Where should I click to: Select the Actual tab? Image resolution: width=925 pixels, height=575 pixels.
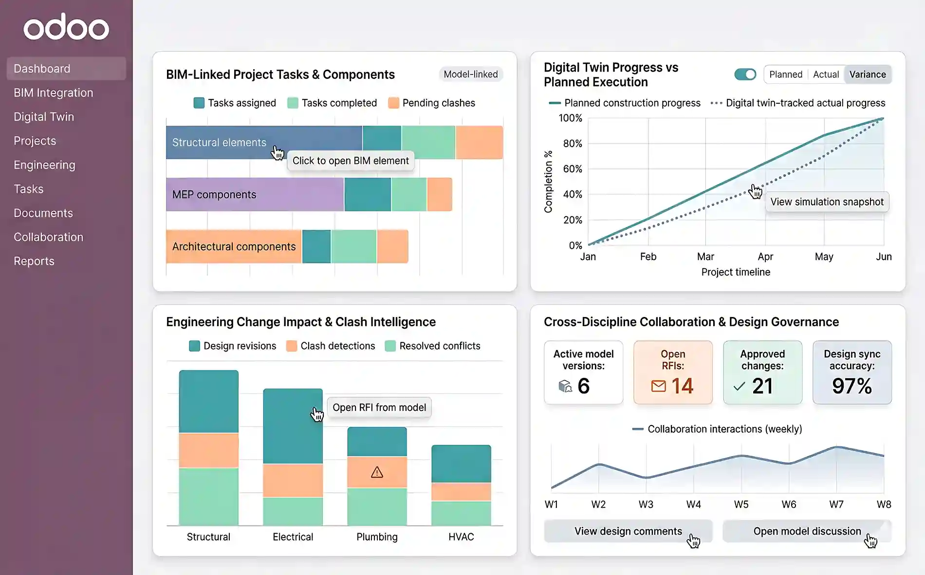pos(826,74)
